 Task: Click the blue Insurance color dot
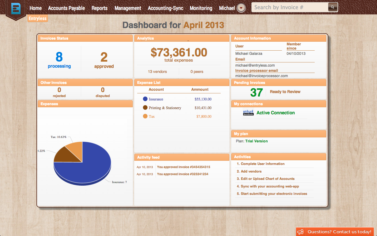pyautogui.click(x=145, y=99)
